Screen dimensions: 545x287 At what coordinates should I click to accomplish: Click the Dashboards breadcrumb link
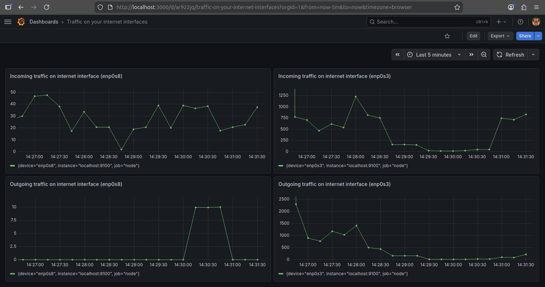pos(44,22)
